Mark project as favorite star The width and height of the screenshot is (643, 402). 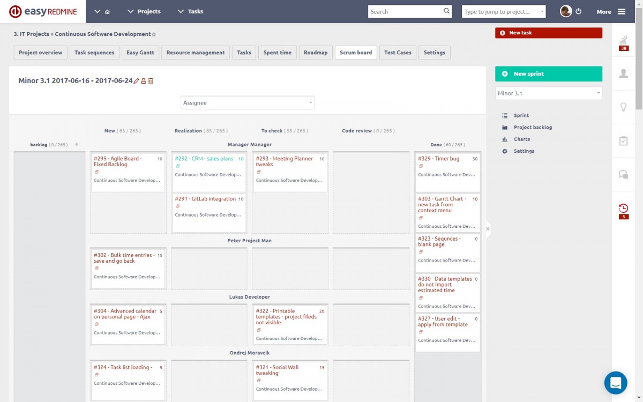[x=154, y=34]
